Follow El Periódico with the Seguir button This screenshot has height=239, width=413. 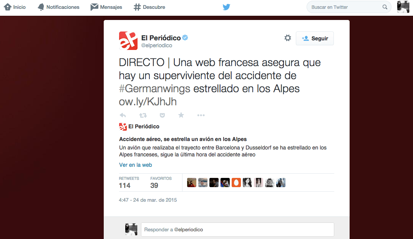(x=315, y=38)
